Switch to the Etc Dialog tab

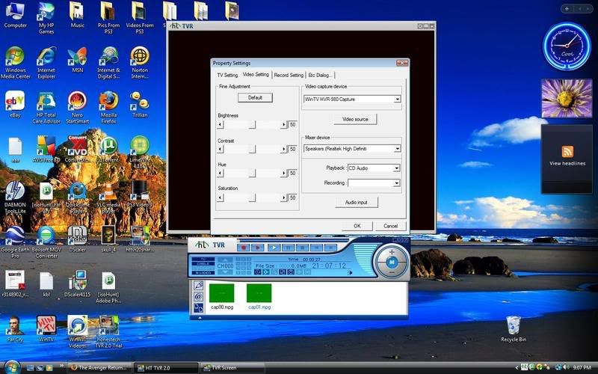(320, 76)
